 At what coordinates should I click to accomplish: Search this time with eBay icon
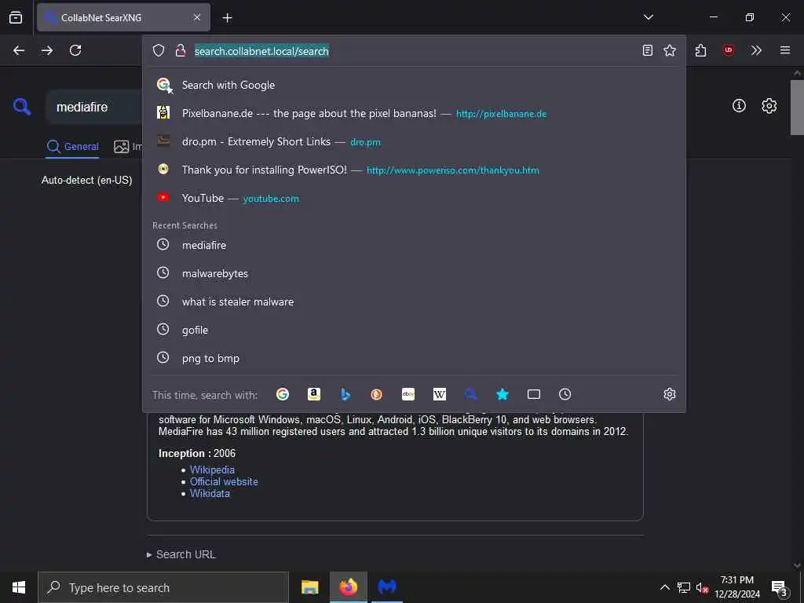[408, 394]
